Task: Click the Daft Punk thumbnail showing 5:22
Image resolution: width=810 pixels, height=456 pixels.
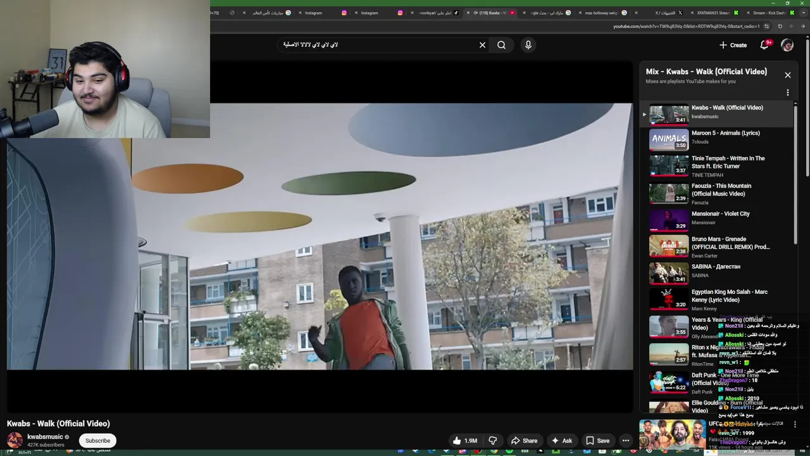Action: 669,381
